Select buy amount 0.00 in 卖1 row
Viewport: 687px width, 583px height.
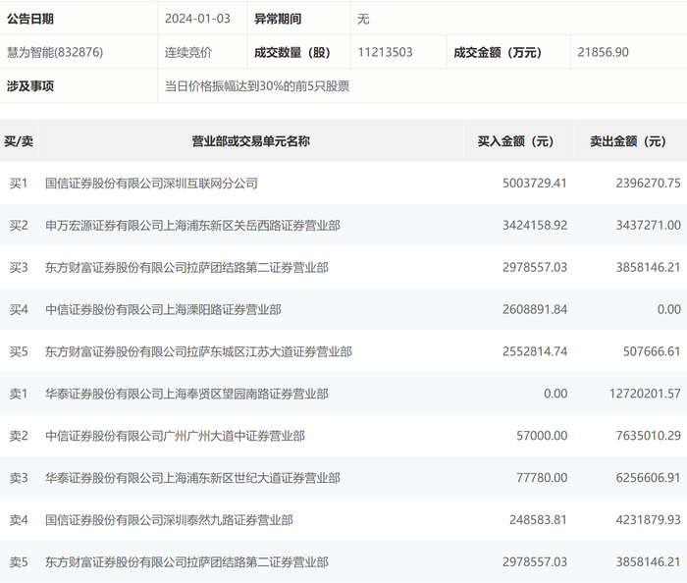click(555, 394)
